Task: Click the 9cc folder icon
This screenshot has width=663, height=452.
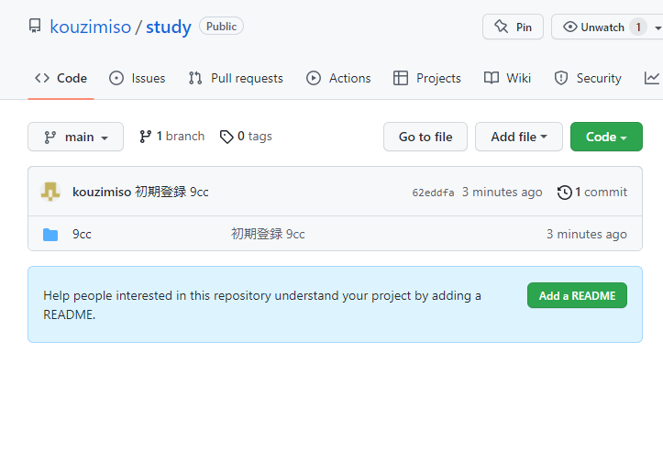Action: pyautogui.click(x=50, y=235)
